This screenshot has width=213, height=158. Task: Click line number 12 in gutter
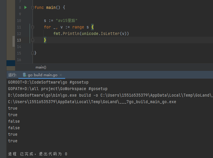(x=19, y=34)
